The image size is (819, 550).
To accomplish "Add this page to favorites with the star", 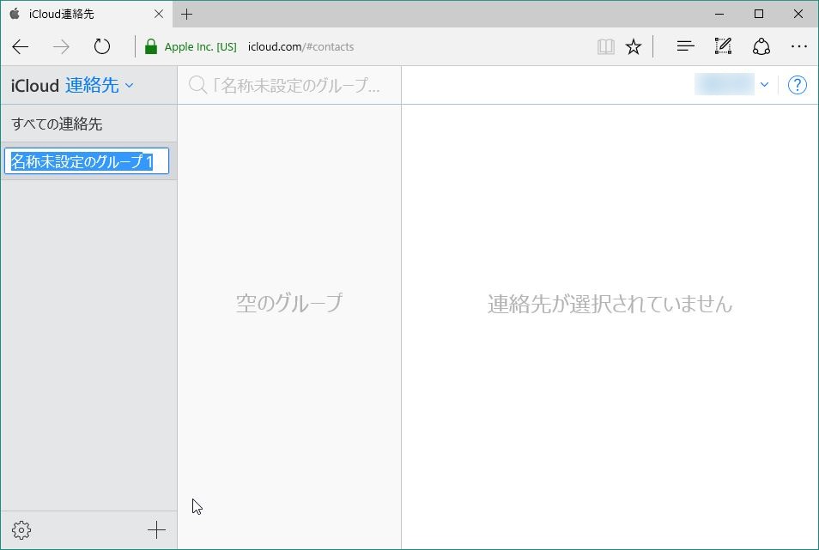I will pos(634,47).
